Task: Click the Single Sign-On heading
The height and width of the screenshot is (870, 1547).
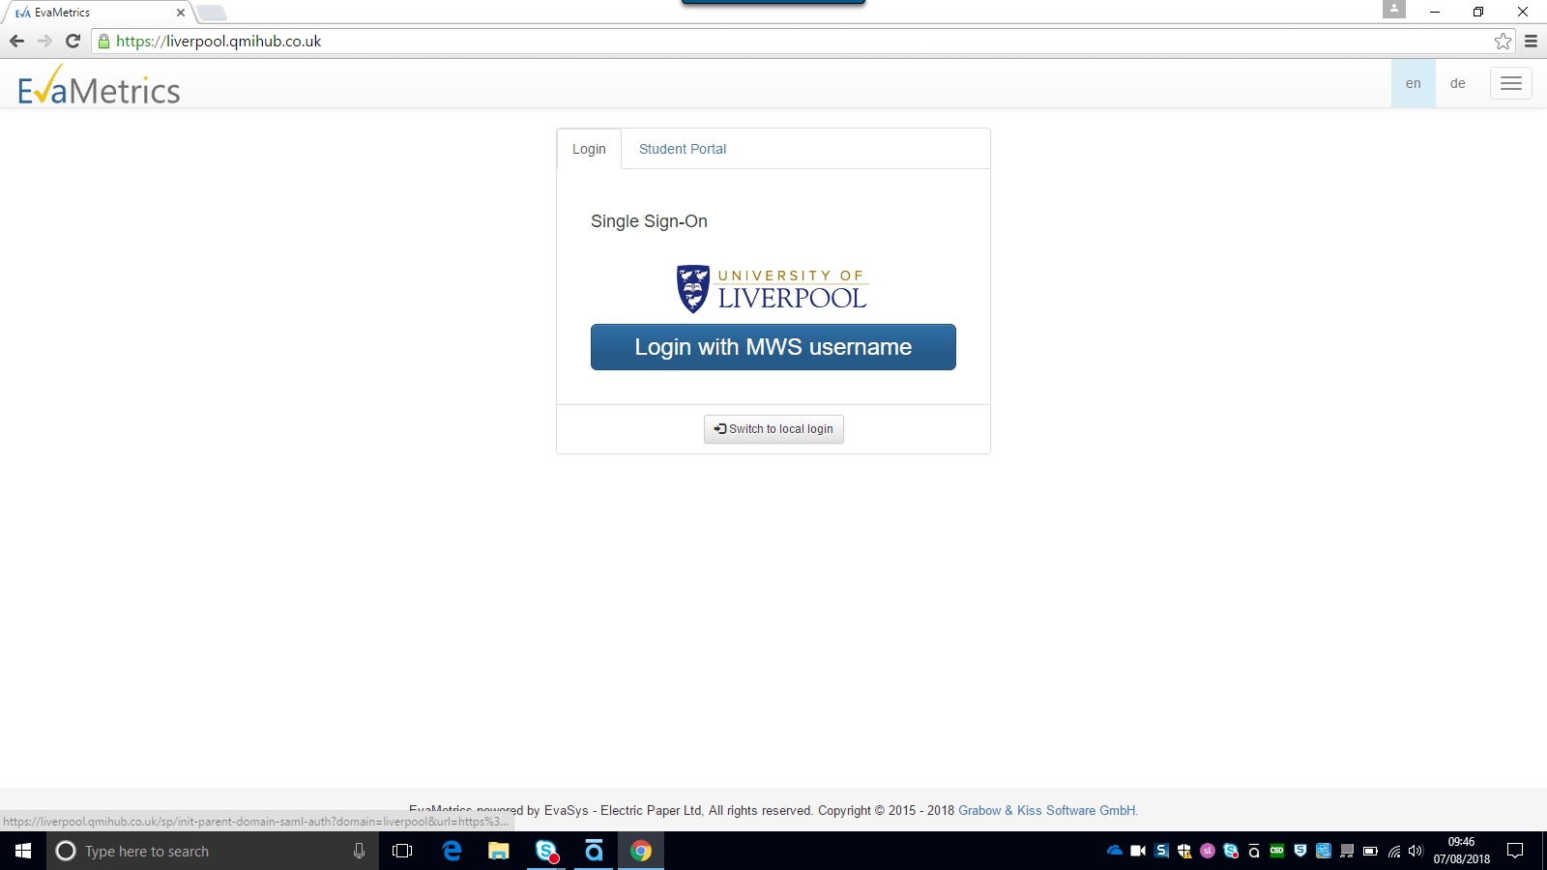Action: click(x=649, y=221)
